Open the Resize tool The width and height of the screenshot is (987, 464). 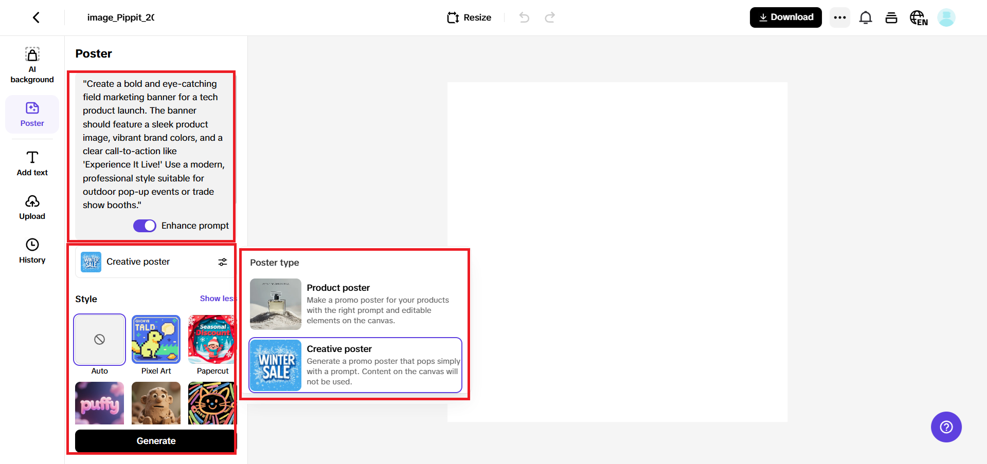click(469, 17)
